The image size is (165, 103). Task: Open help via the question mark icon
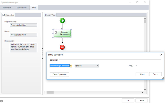(1, 101)
